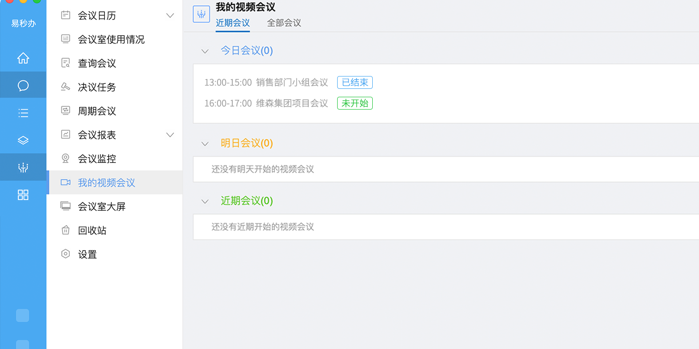Open 查询会议 in the menu

(97, 63)
